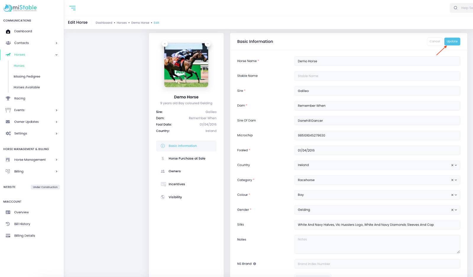Open Bill History in sidebar
The image size is (473, 277).
[22, 224]
